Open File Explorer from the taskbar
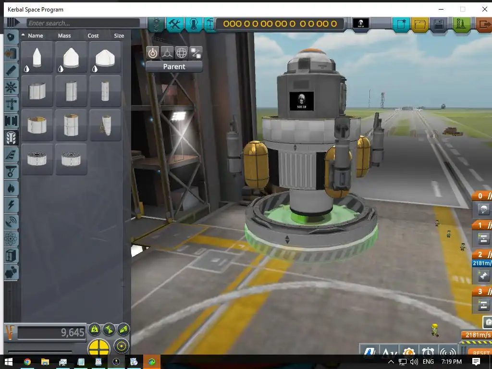 [45, 362]
